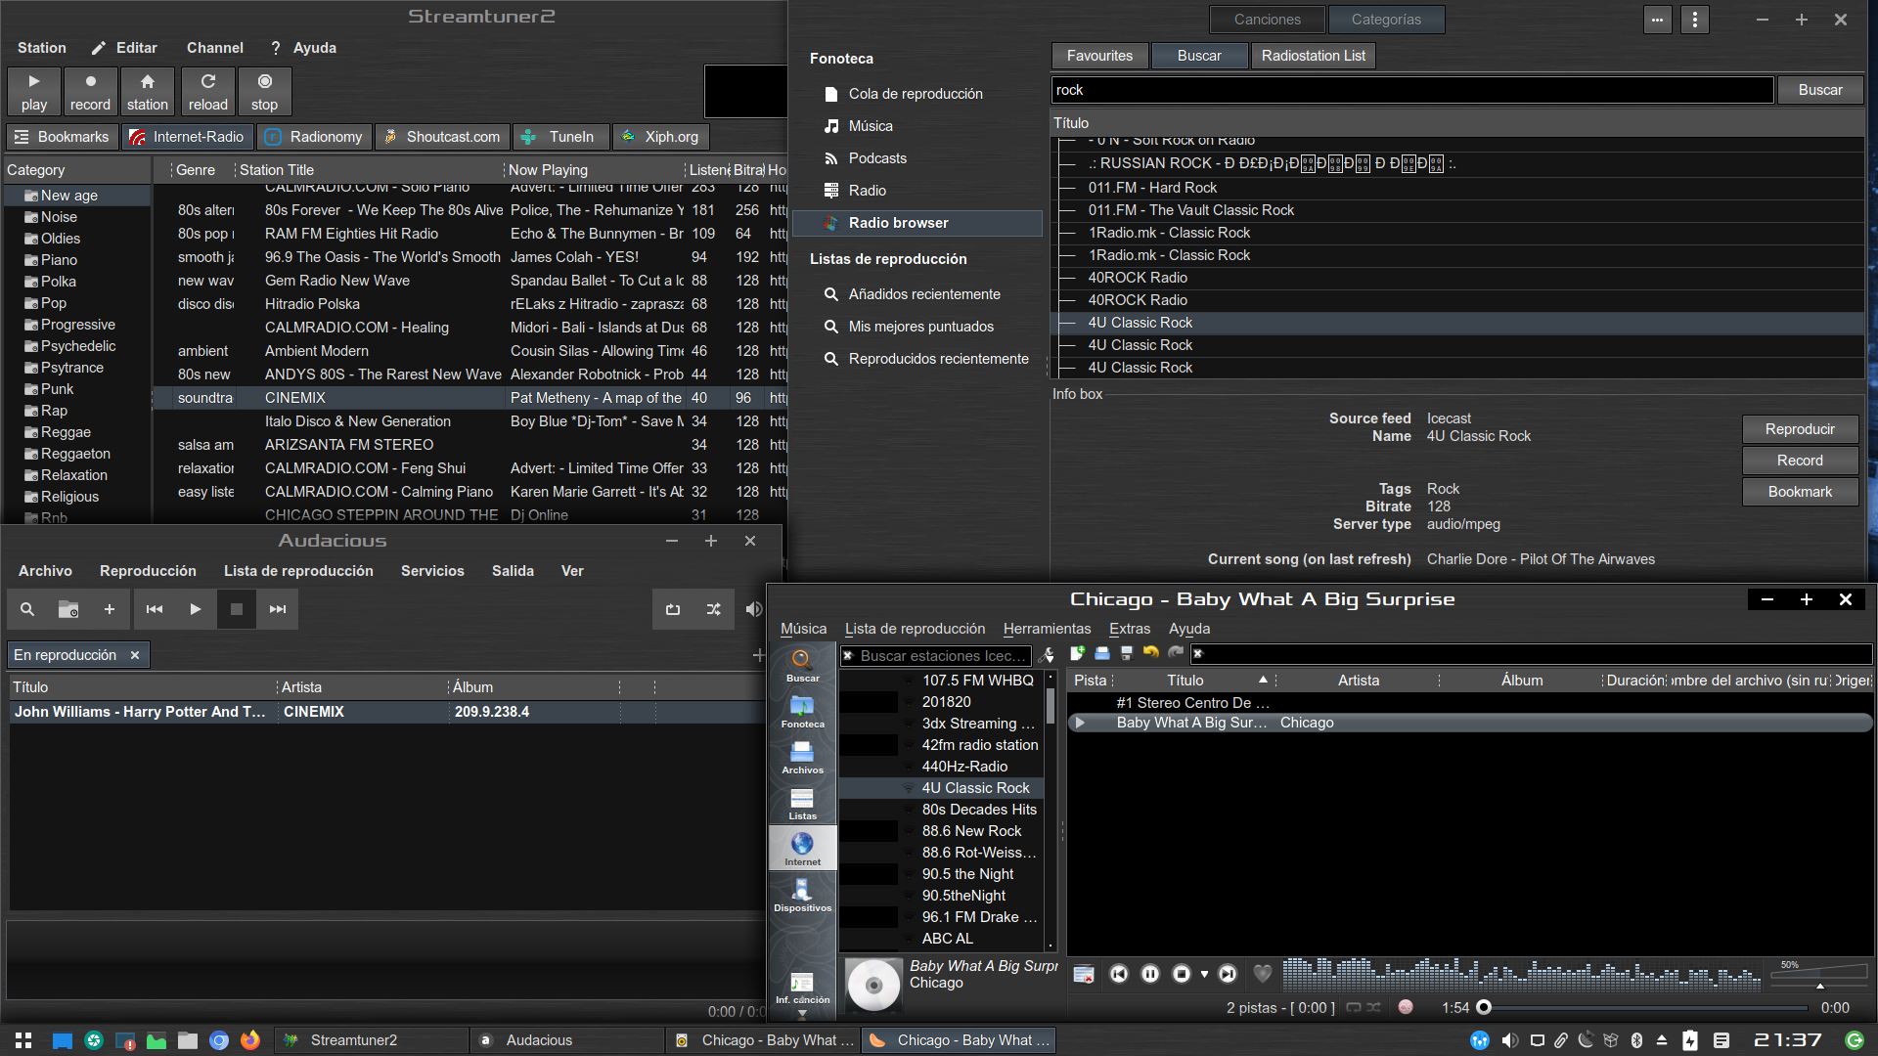
Task: Switch to Canciones view toggle
Action: pos(1267,20)
